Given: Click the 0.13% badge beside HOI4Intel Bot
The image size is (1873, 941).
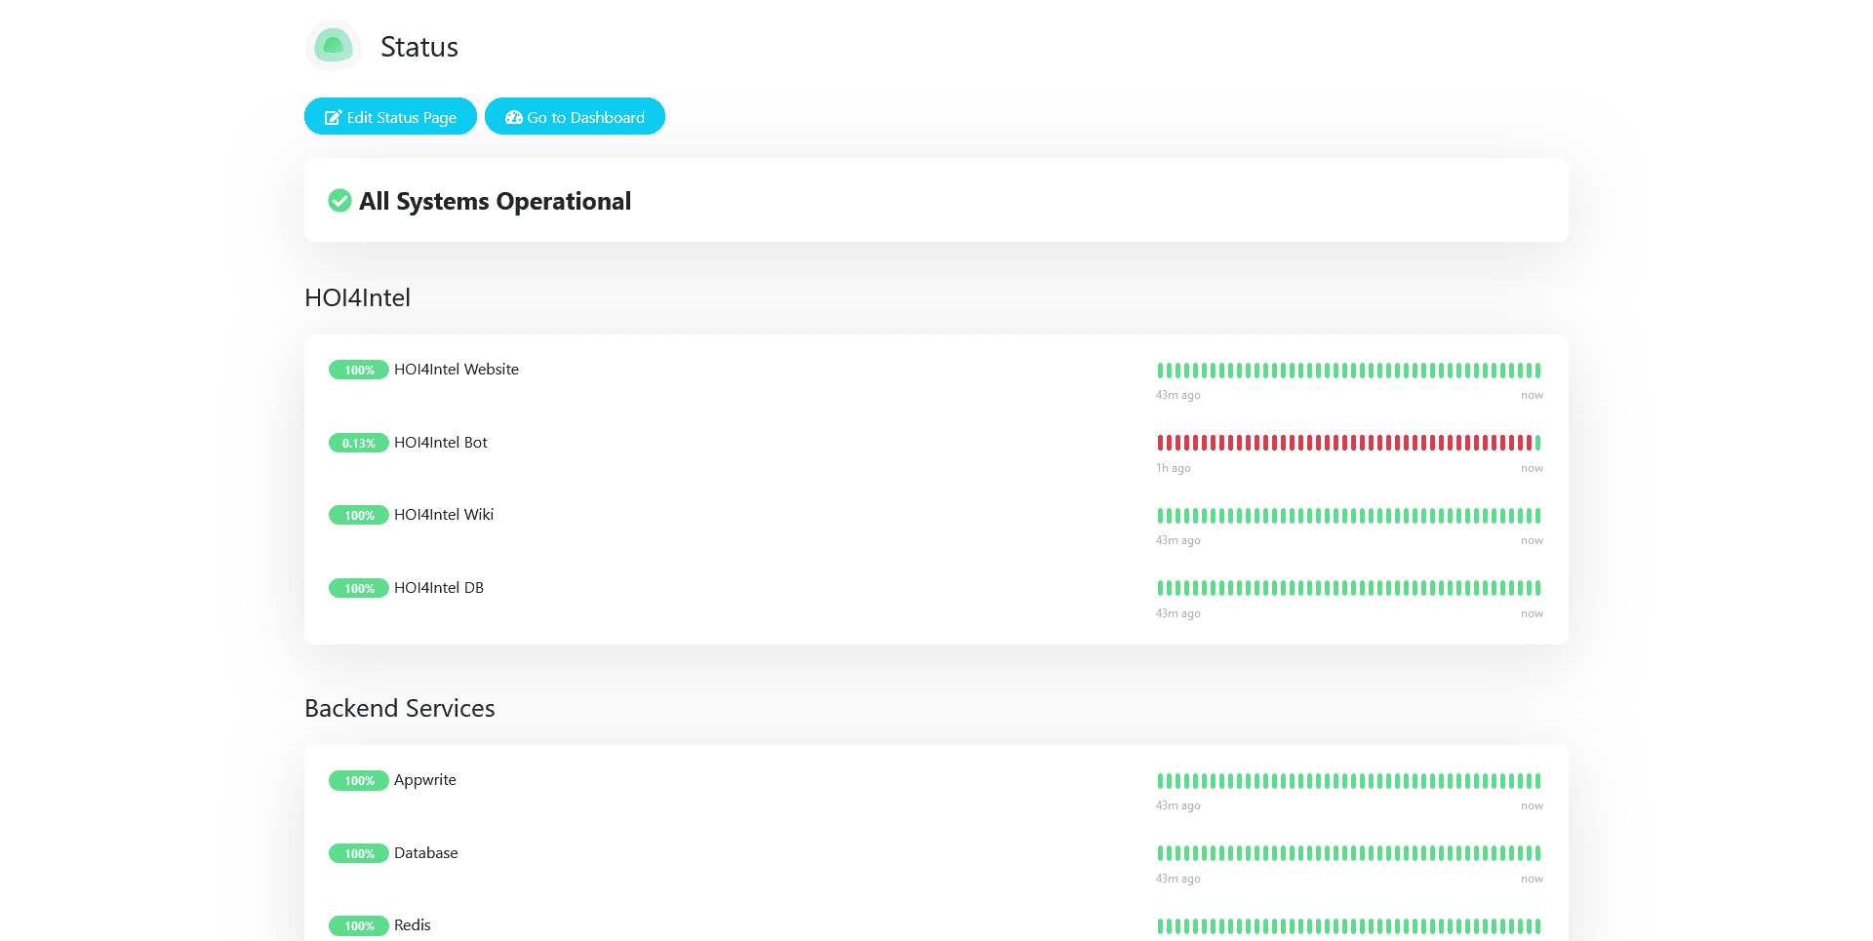Looking at the screenshot, I should tap(358, 443).
